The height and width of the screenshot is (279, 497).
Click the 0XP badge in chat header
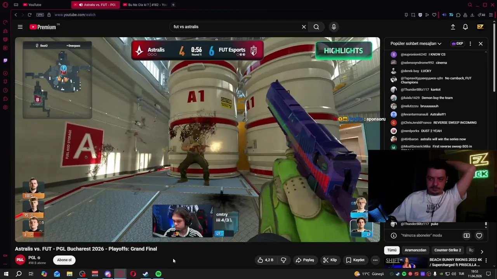click(x=457, y=43)
